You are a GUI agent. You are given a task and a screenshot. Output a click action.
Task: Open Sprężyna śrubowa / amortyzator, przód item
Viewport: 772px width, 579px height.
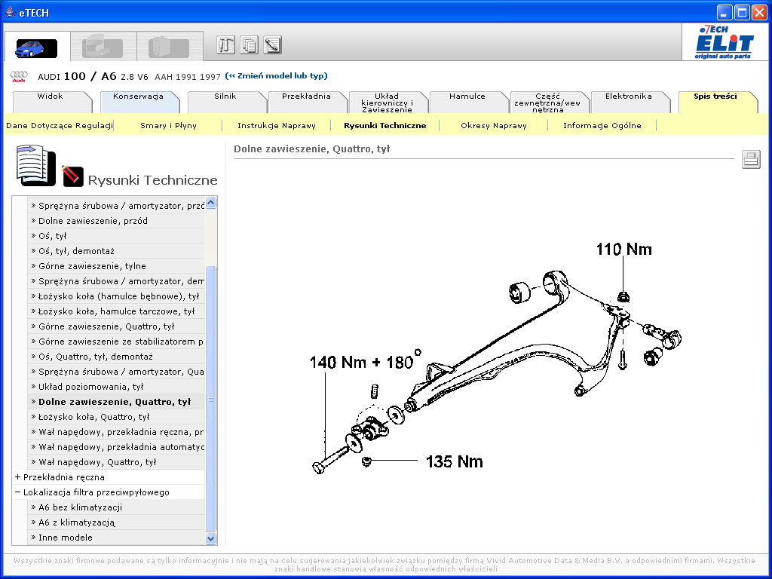pyautogui.click(x=116, y=206)
